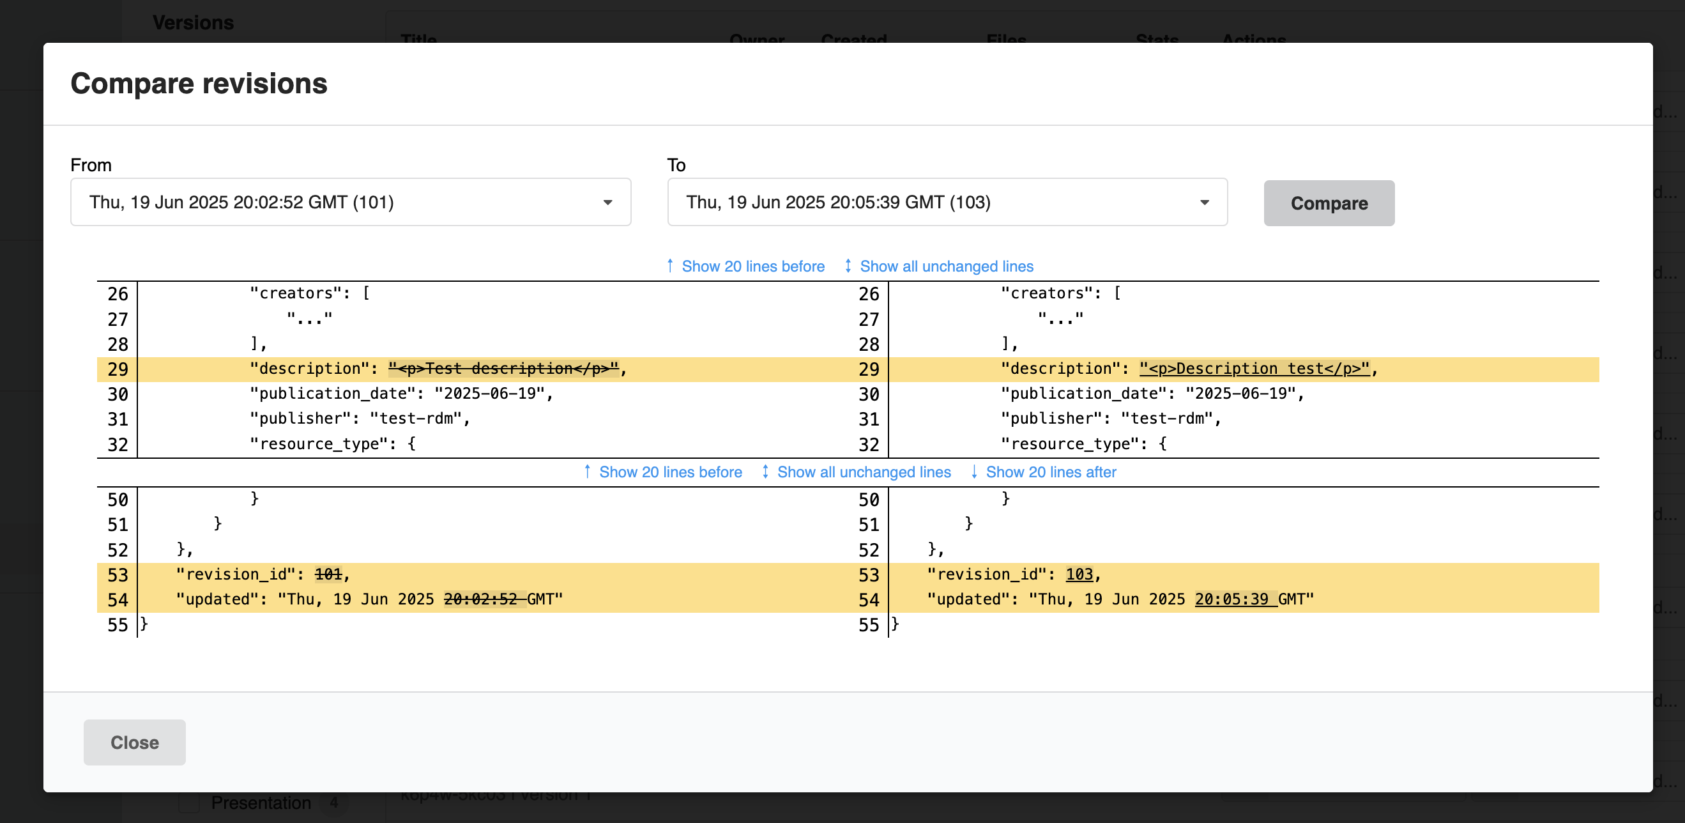Image resolution: width=1685 pixels, height=823 pixels.
Task: Click the double-arrow icon beside middle Show all unchanged lines
Action: (764, 472)
